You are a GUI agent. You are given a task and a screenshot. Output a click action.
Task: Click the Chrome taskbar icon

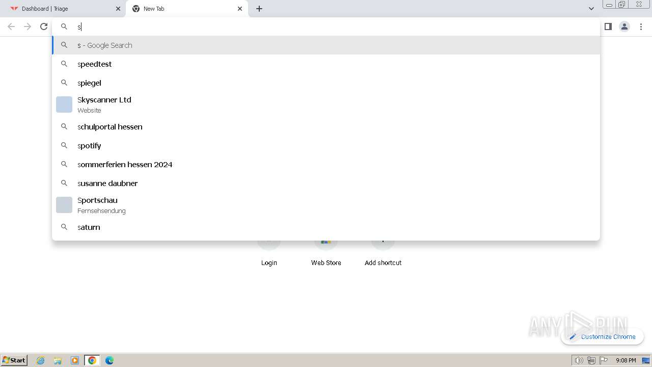pyautogui.click(x=92, y=360)
